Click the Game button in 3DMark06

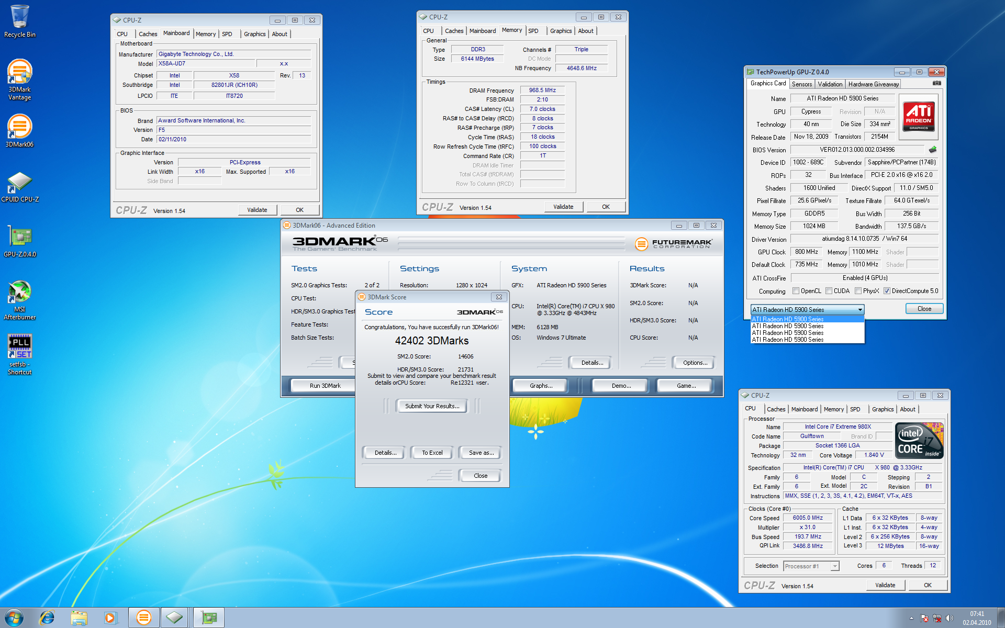click(x=686, y=386)
